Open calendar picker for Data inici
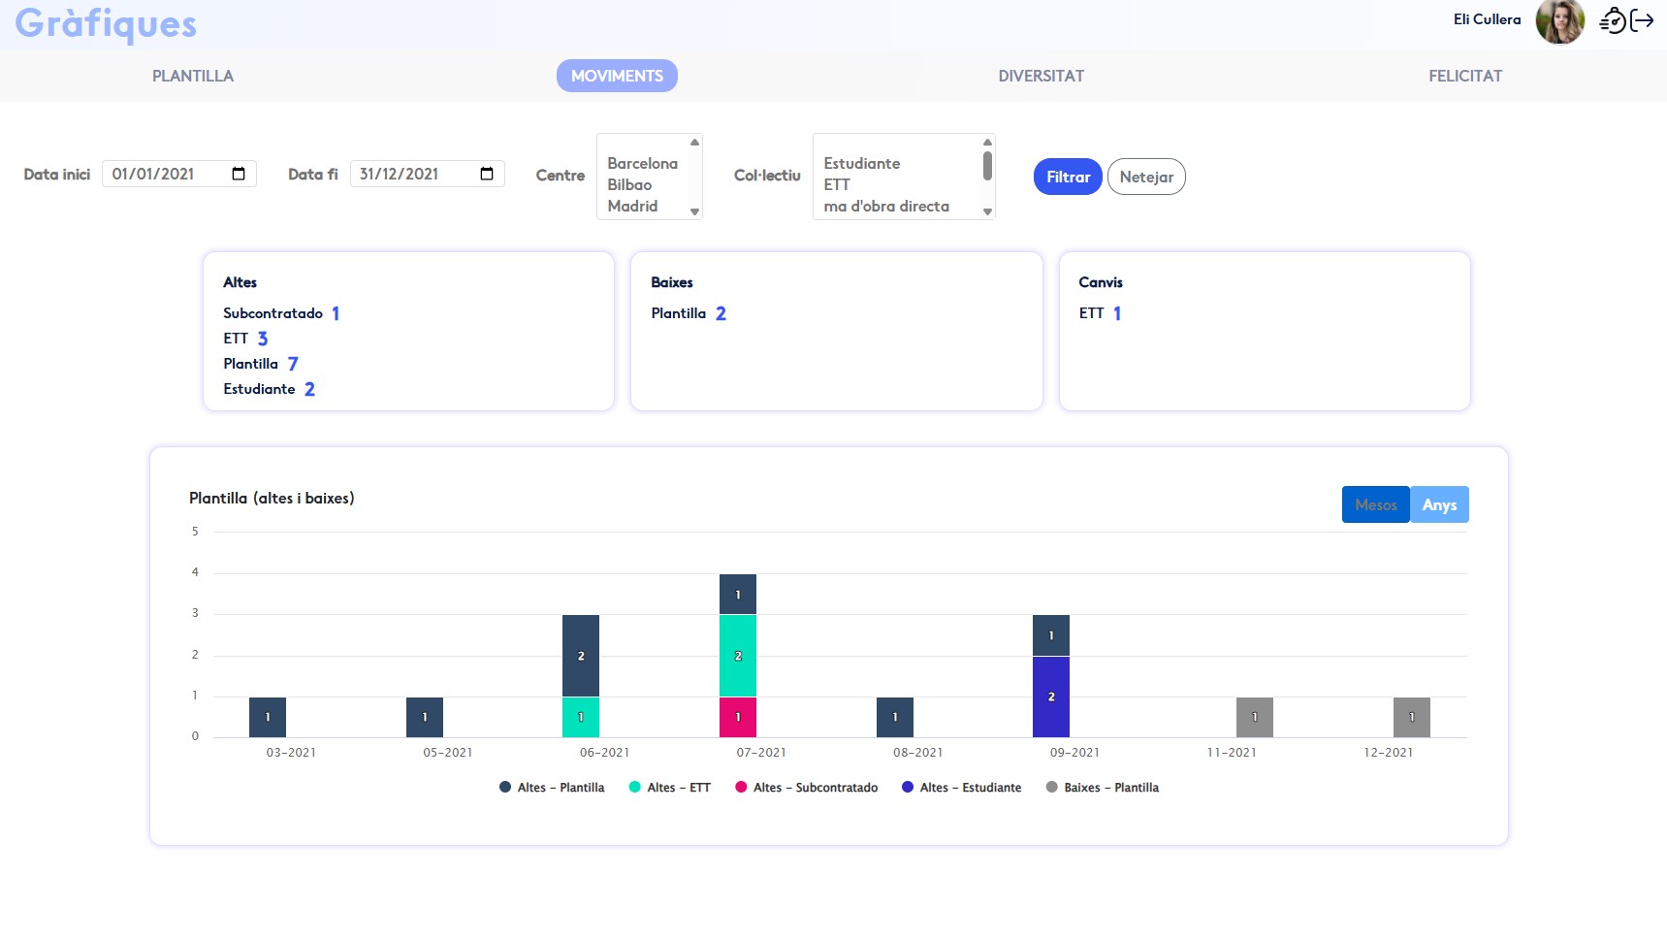Screen dimensions: 1667x940 click(x=239, y=174)
